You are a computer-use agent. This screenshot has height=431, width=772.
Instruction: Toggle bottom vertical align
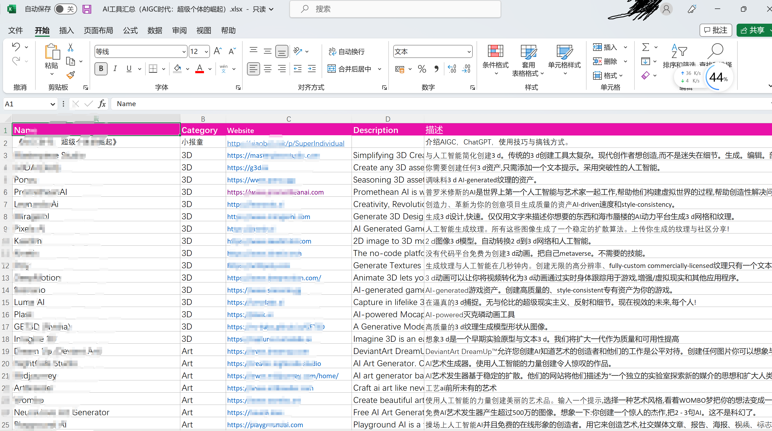[282, 51]
